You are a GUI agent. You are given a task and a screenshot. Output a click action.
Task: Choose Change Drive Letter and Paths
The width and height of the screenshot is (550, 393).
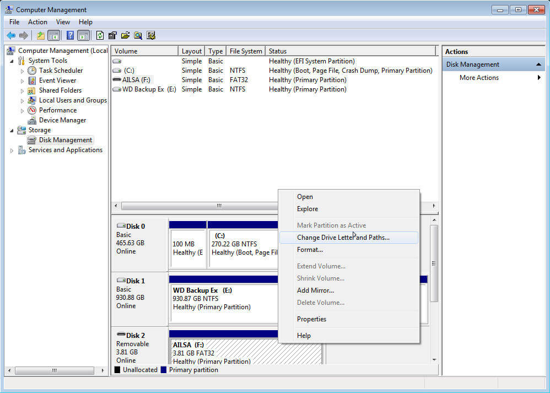click(343, 238)
